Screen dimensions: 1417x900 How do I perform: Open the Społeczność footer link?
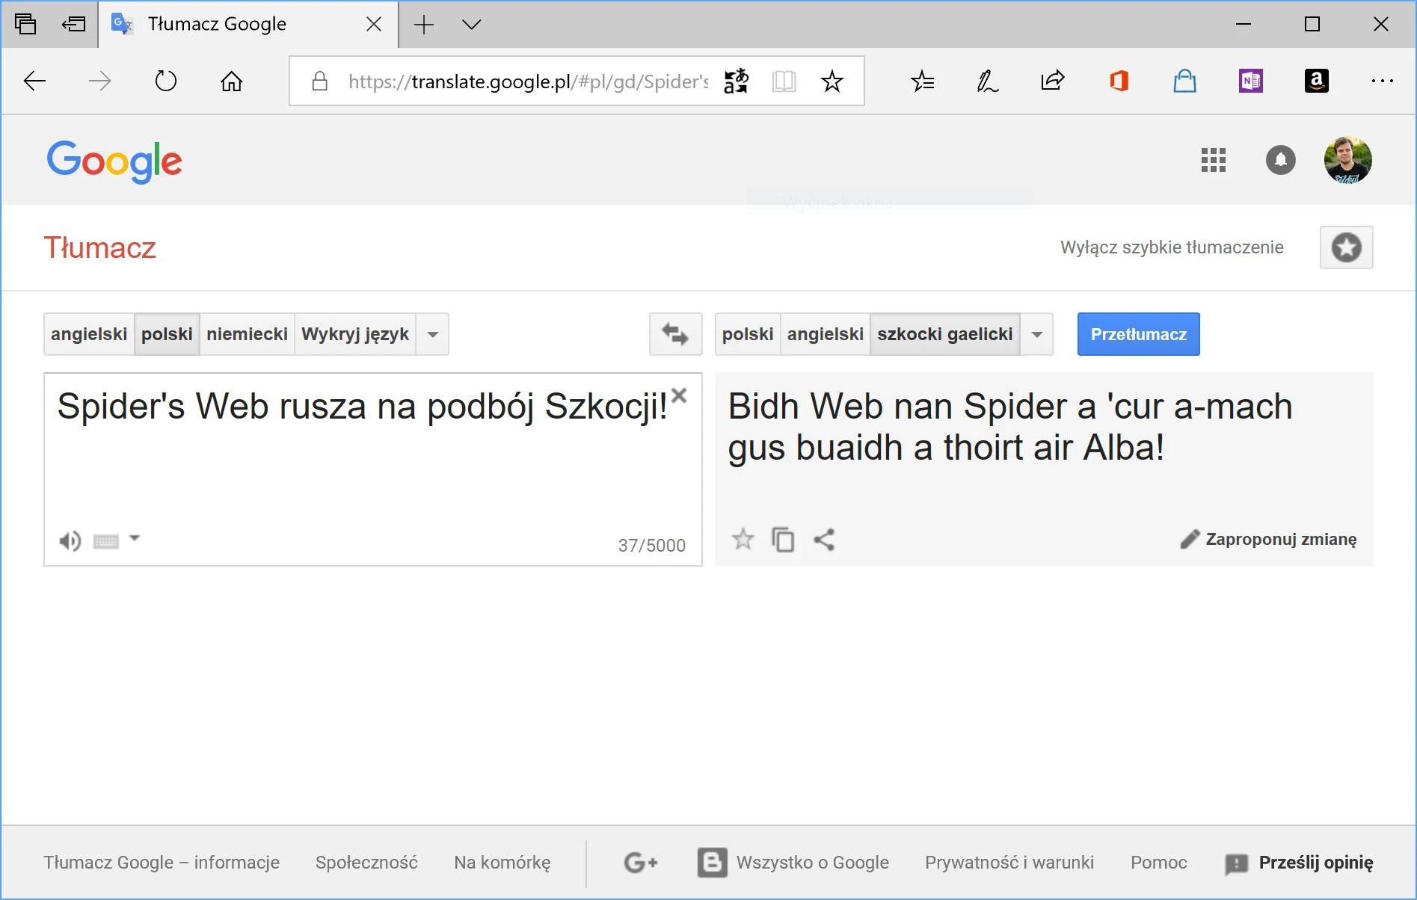[x=366, y=863]
